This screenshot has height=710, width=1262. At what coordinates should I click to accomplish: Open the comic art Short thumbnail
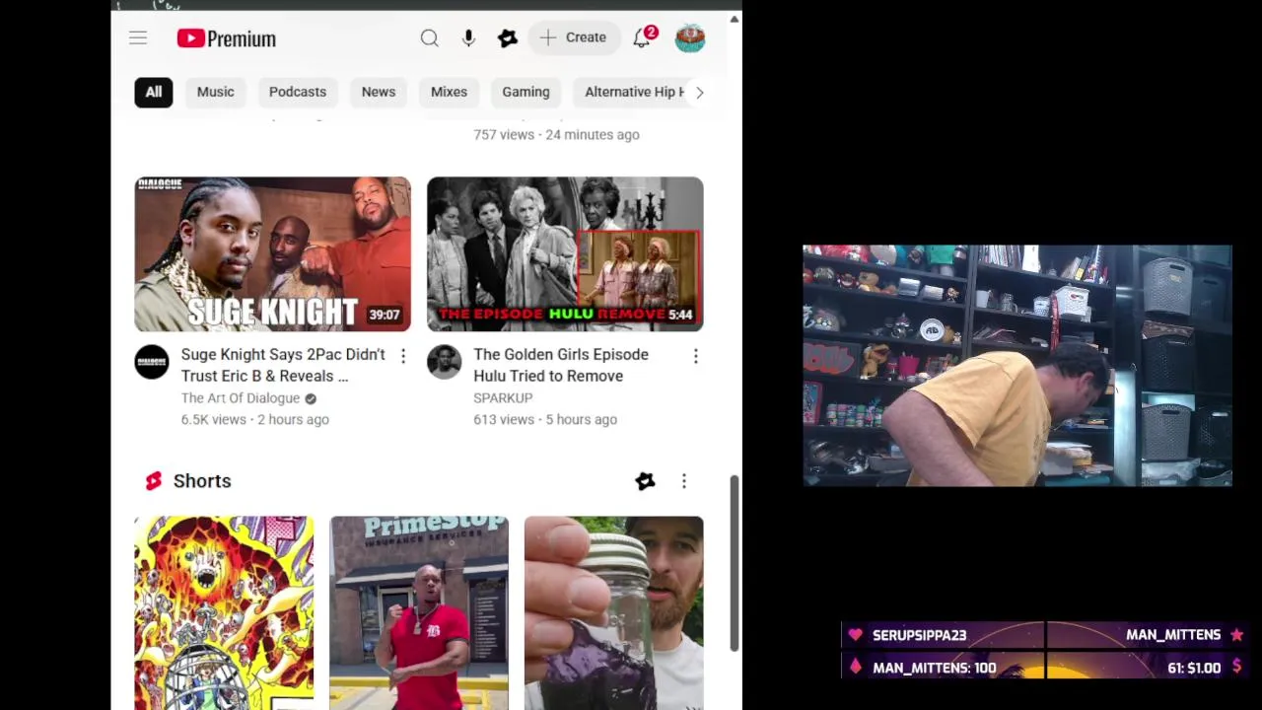(x=224, y=612)
